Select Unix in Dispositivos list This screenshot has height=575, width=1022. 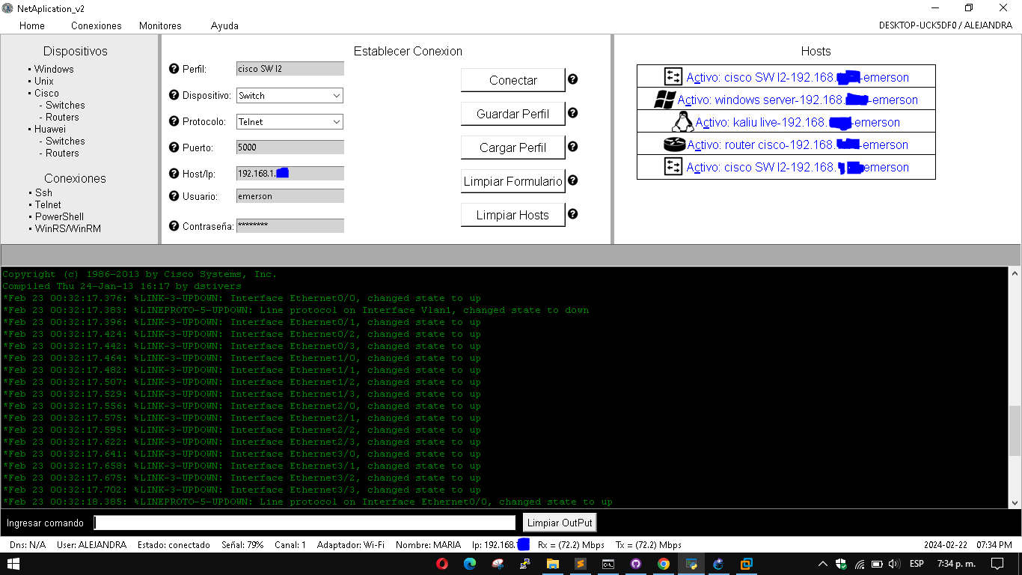tap(44, 81)
